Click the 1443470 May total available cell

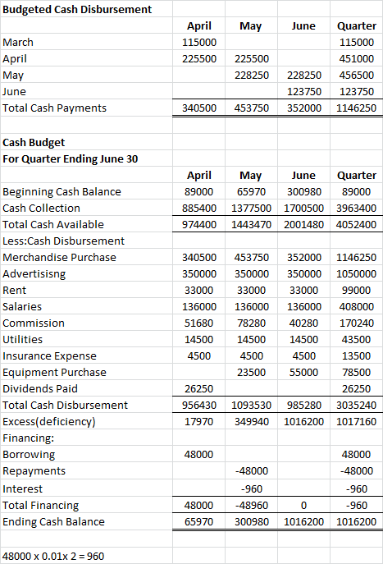(251, 224)
